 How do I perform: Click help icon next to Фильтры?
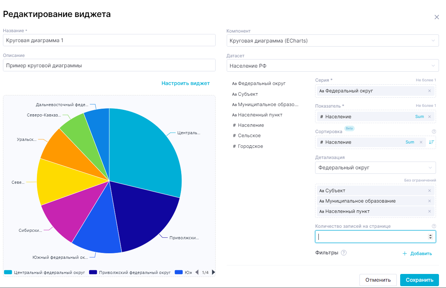(344, 253)
